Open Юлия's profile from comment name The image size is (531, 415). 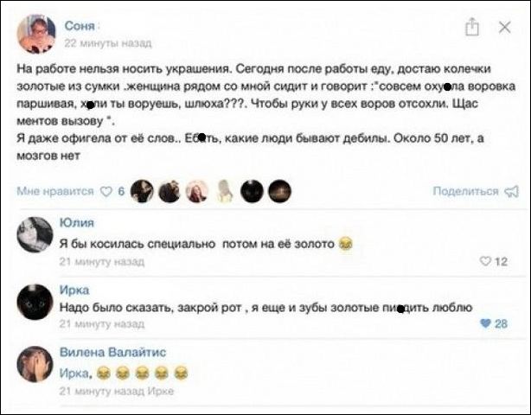76,223
